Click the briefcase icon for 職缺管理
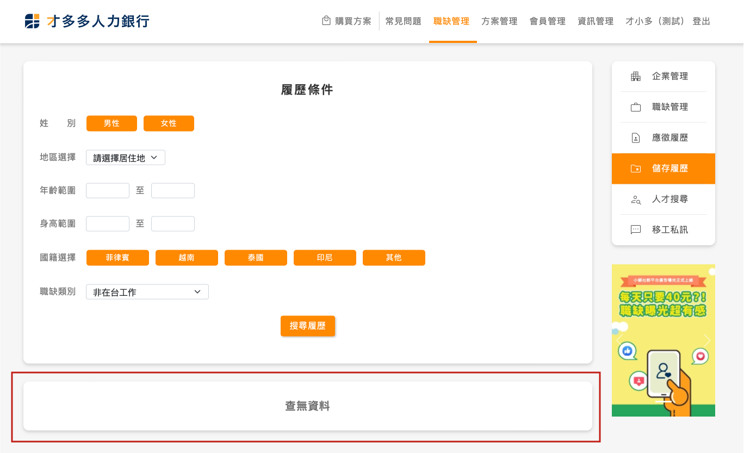 [x=636, y=107]
